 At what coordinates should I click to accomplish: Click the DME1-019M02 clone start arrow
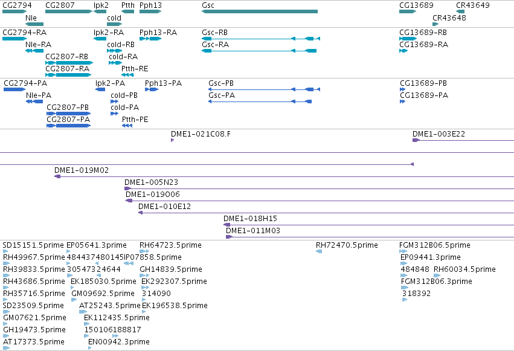click(57, 176)
